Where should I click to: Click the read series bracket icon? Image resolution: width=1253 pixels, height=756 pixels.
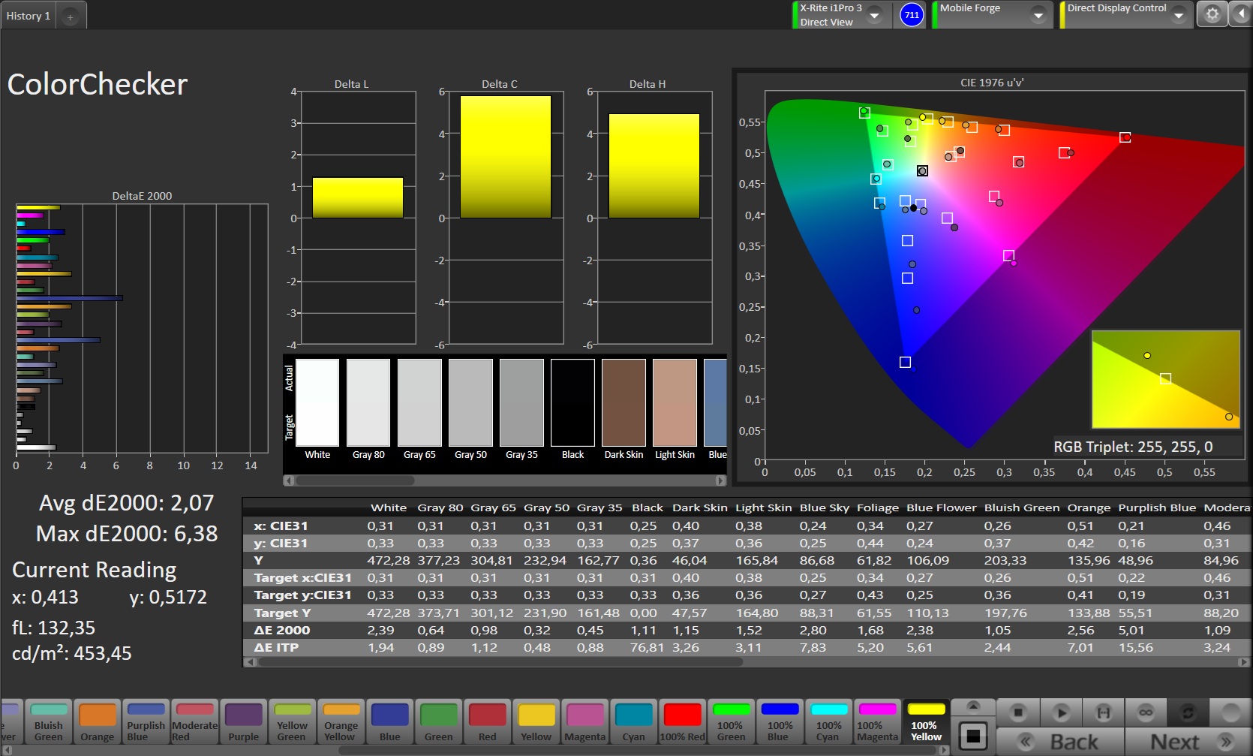pos(1103,712)
